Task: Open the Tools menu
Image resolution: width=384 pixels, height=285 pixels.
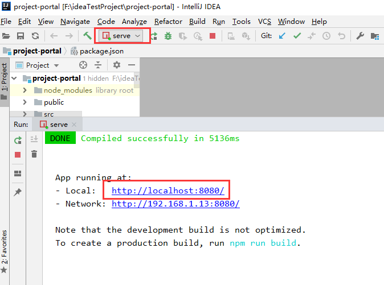Action: (x=242, y=22)
